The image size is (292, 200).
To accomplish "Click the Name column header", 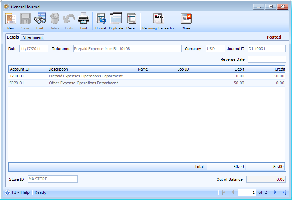I will [157, 69].
